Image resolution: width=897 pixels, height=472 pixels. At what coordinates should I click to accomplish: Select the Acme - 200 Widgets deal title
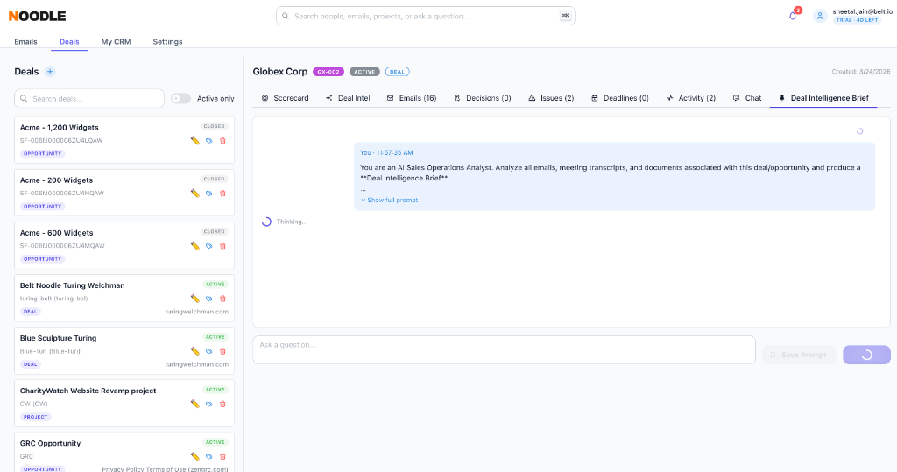point(56,180)
